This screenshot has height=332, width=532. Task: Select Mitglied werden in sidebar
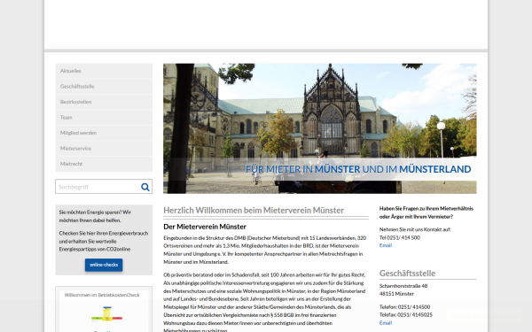pos(104,133)
